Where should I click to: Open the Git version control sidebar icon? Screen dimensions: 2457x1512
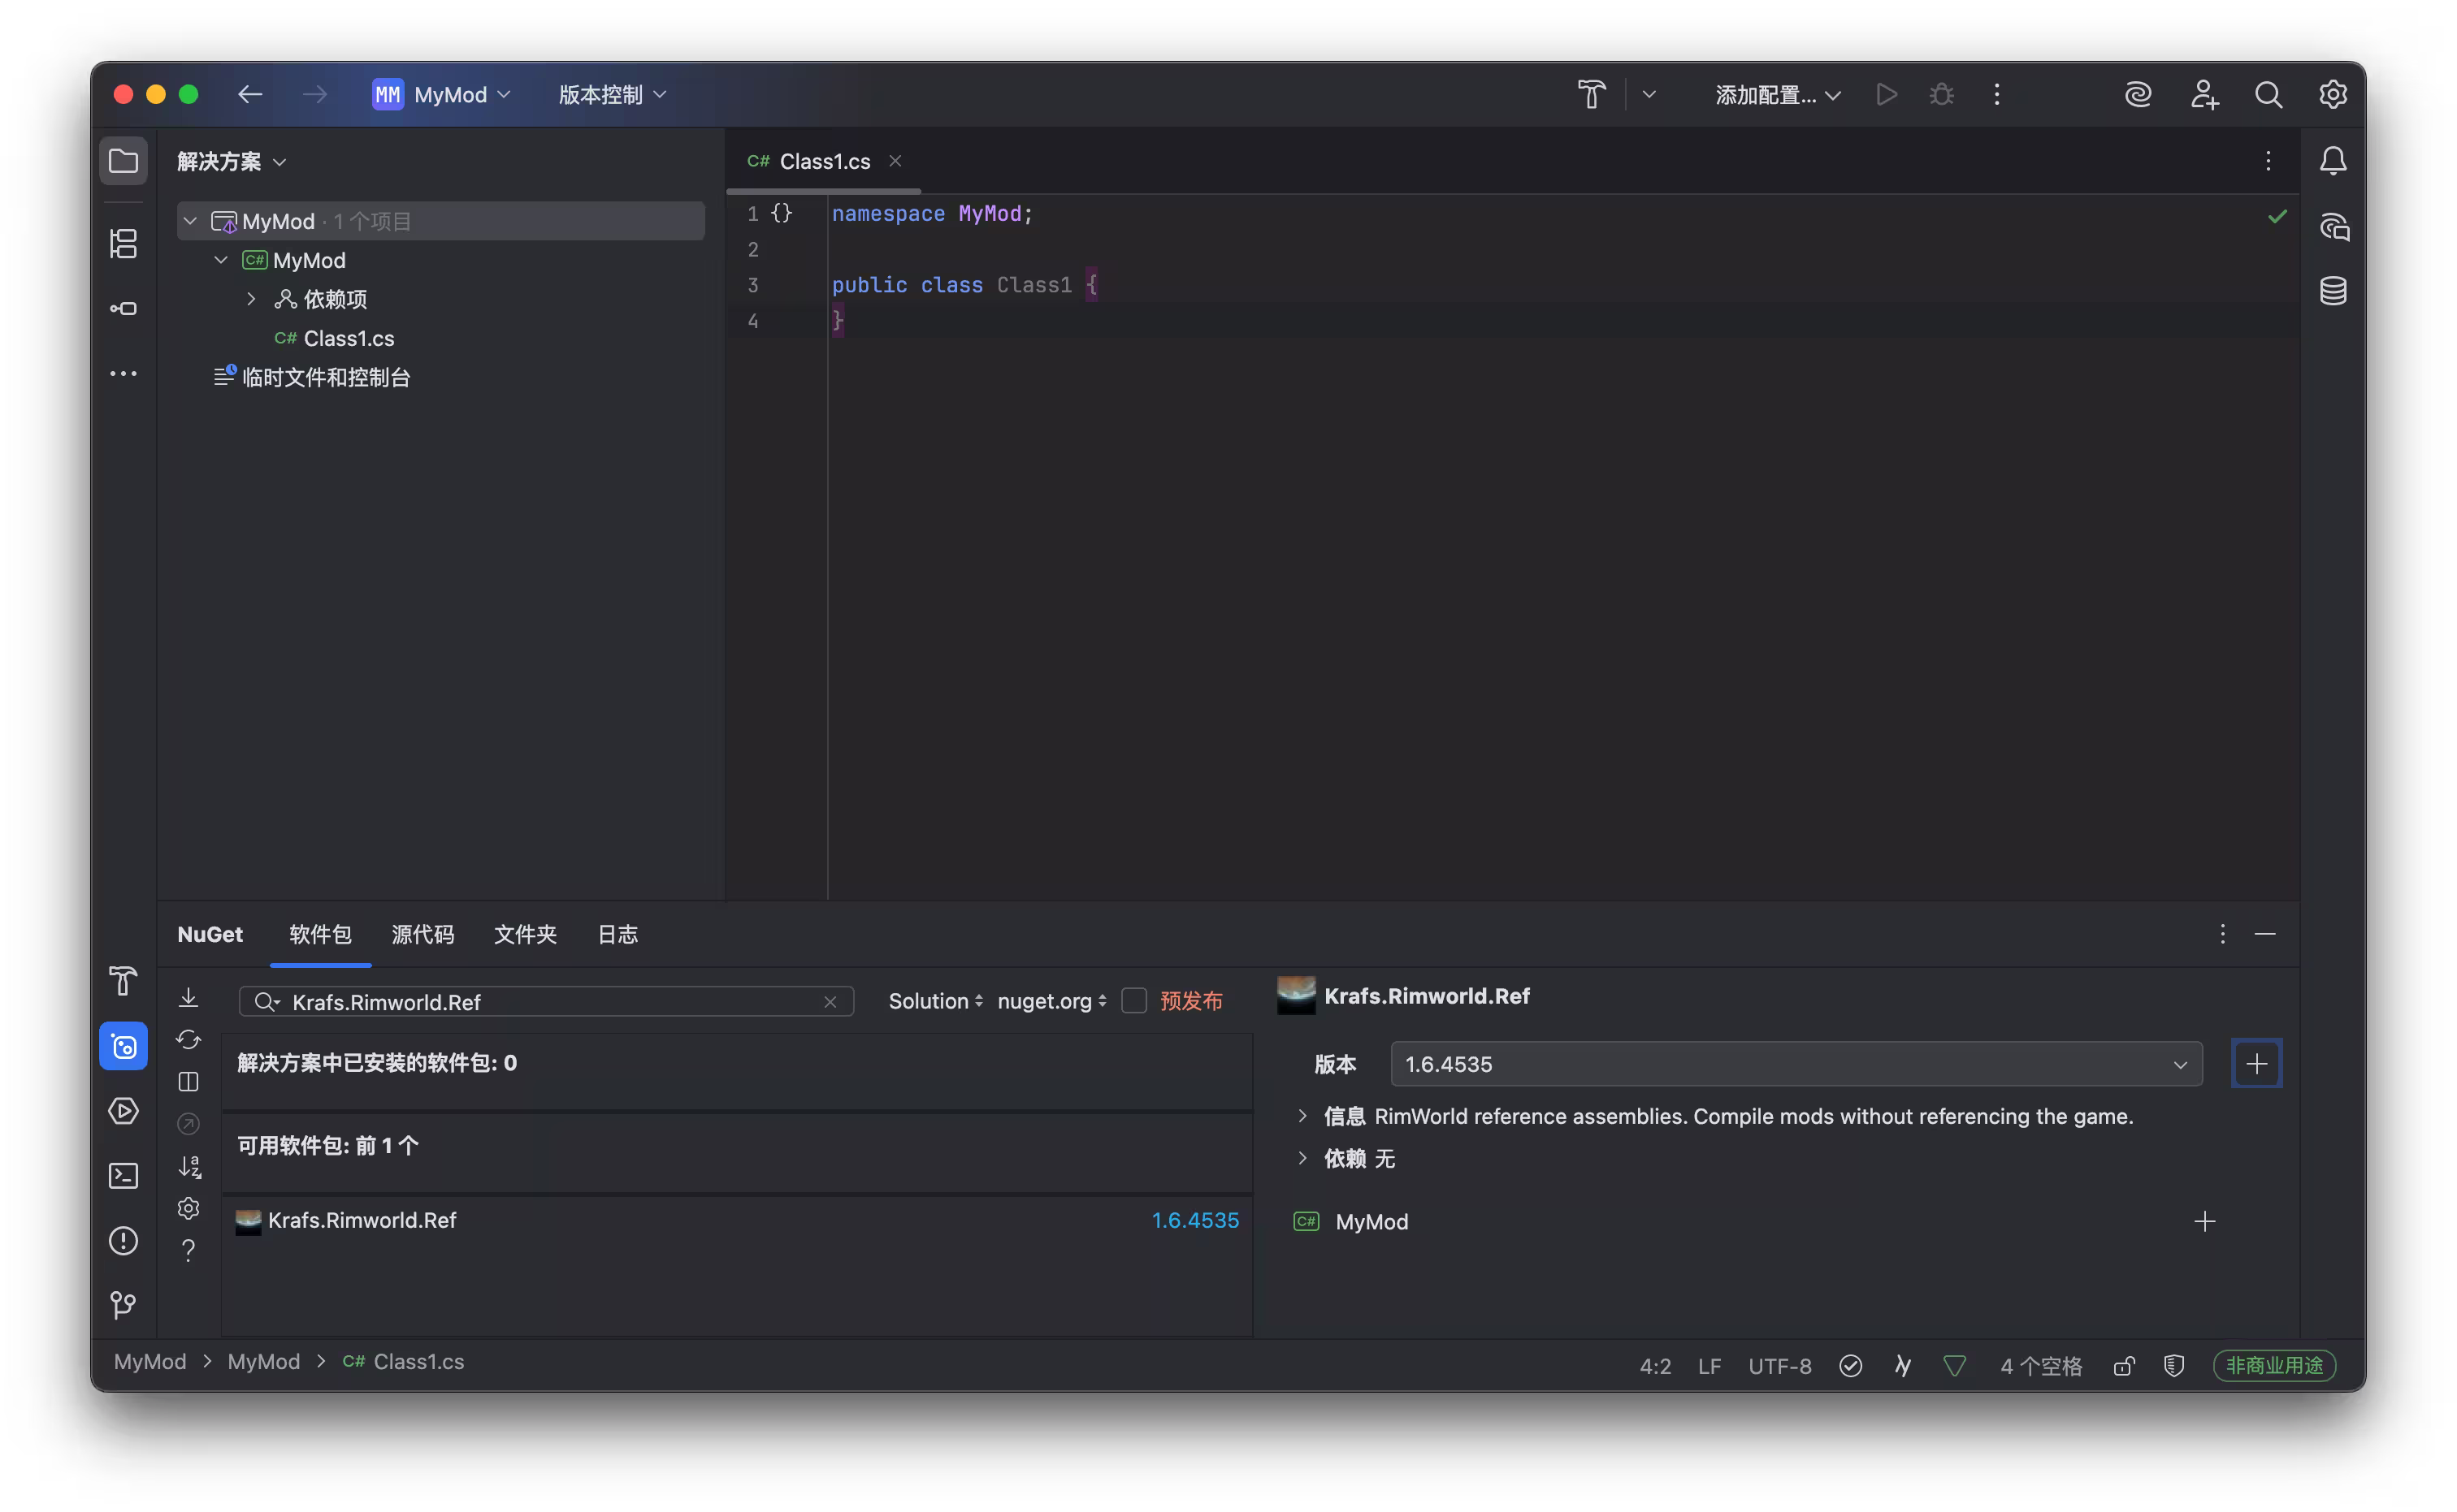click(x=123, y=1305)
